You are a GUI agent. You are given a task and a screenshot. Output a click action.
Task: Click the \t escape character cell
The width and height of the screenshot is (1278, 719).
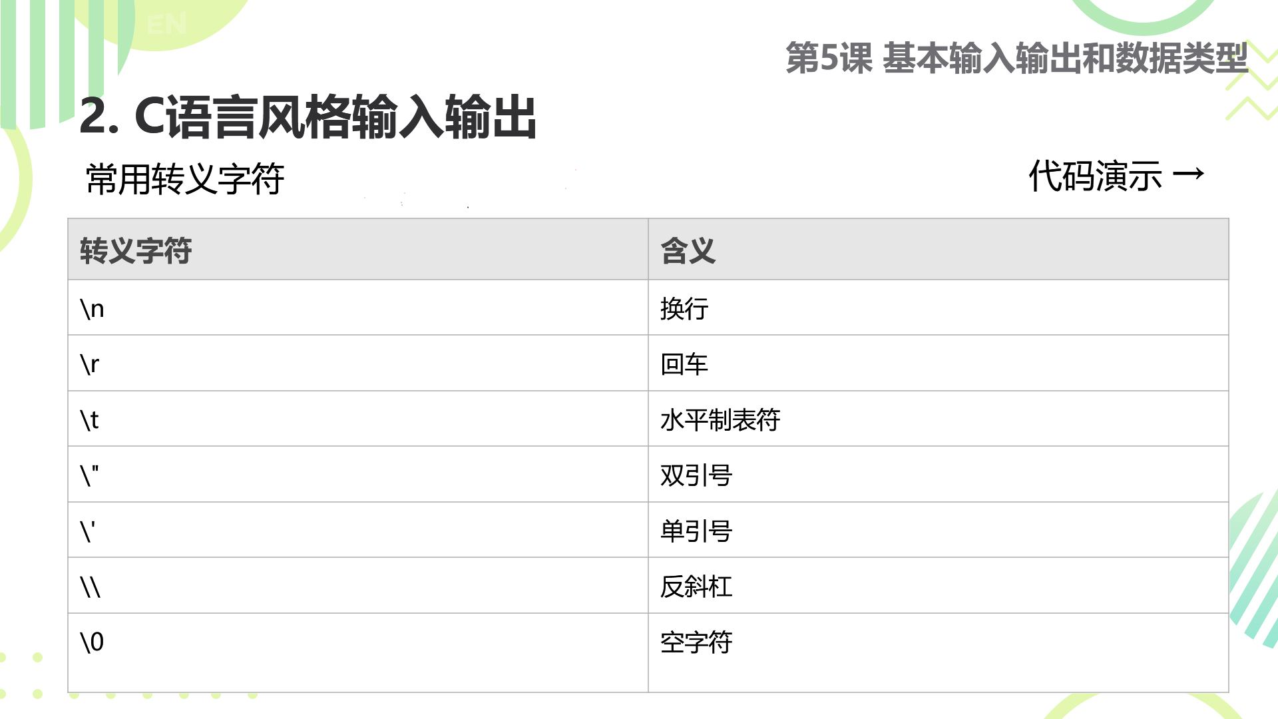(x=358, y=419)
